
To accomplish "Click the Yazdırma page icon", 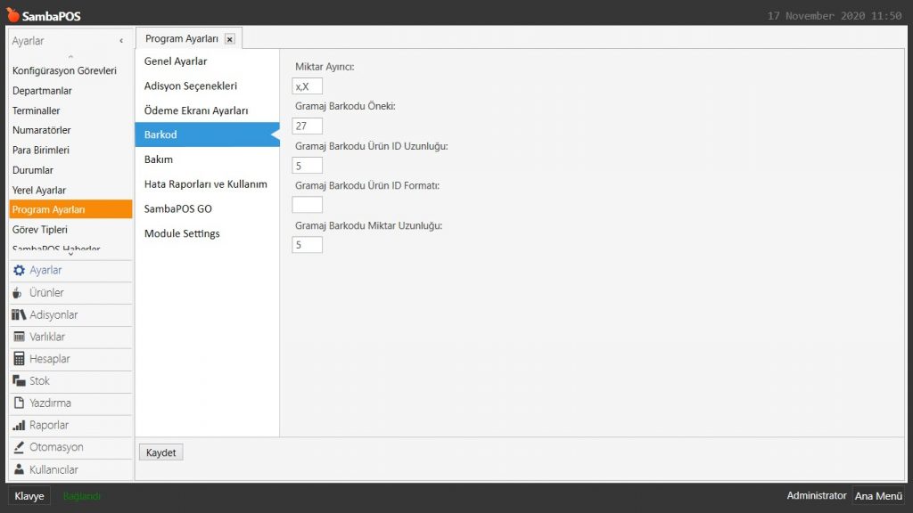I will (x=19, y=403).
